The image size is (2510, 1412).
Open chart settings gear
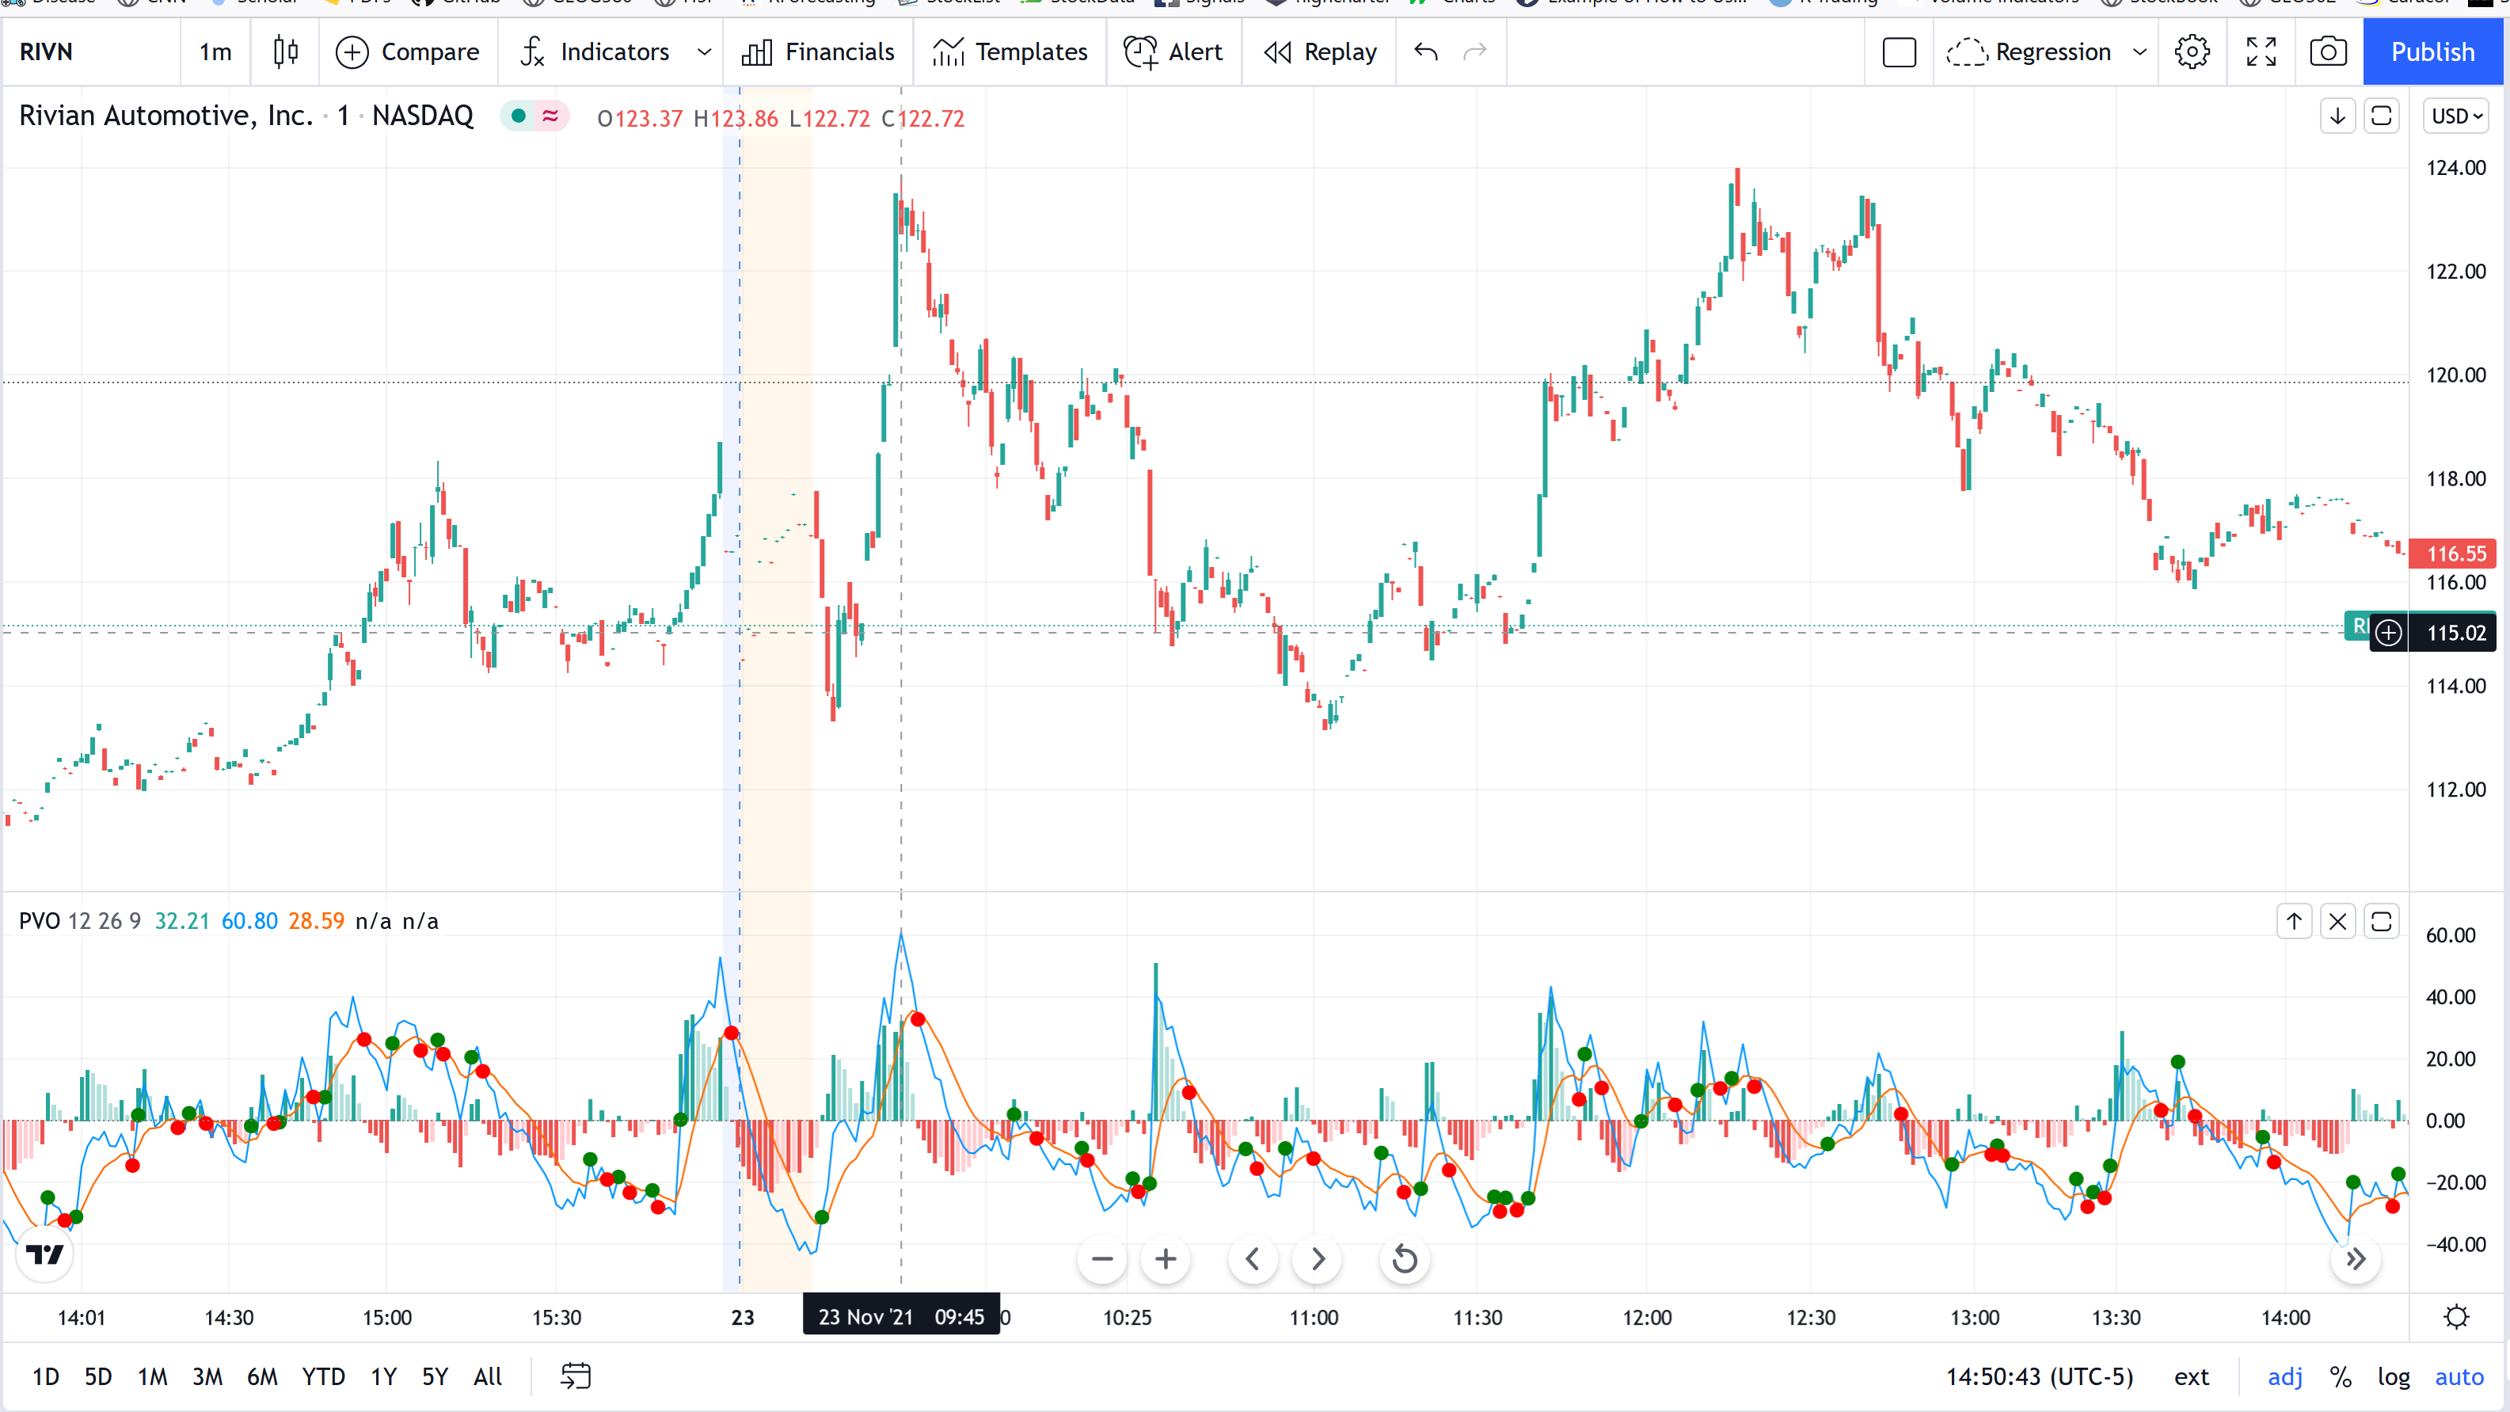pyautogui.click(x=2192, y=51)
